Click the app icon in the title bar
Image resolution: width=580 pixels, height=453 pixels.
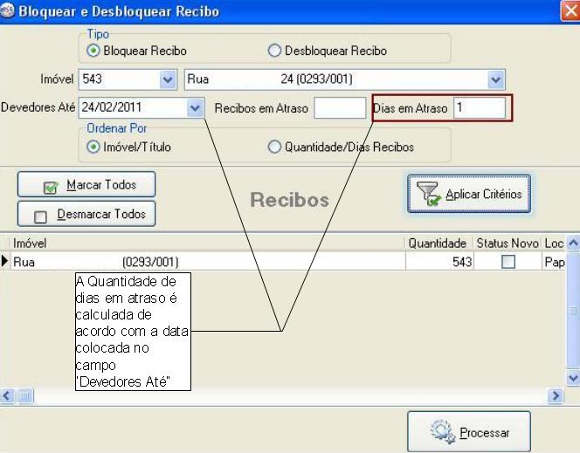pos(9,12)
